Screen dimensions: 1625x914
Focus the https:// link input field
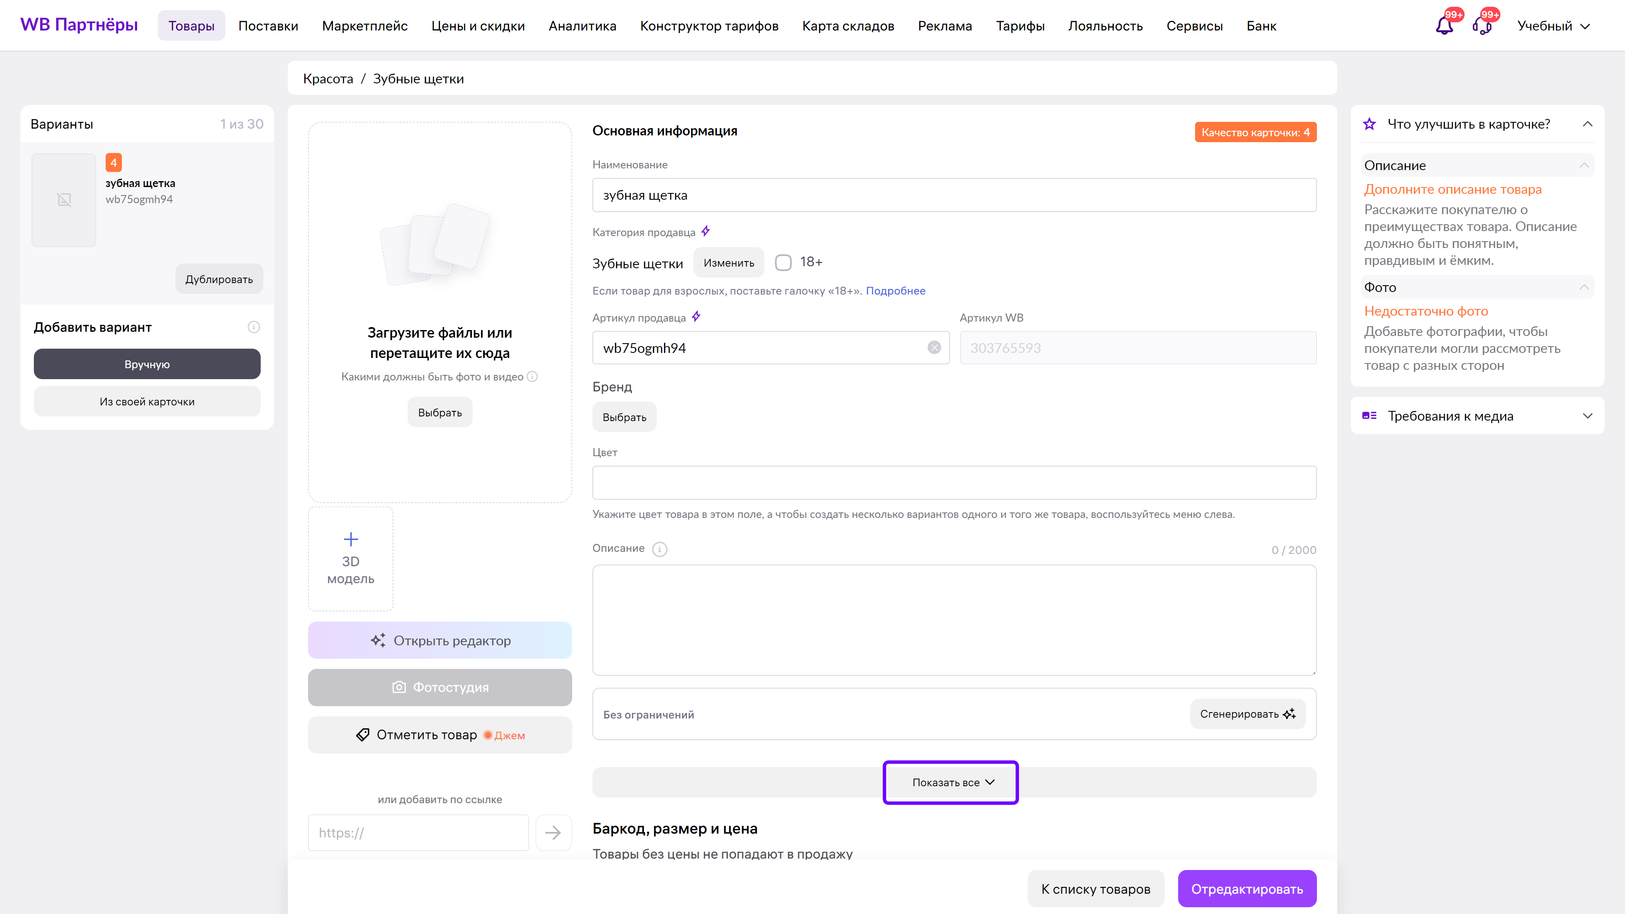(418, 833)
